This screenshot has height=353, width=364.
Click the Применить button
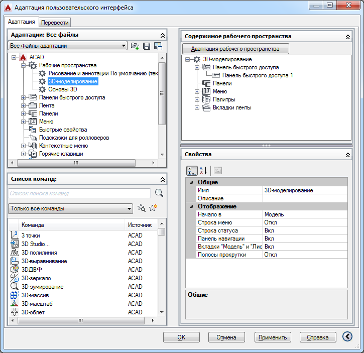(x=273, y=337)
